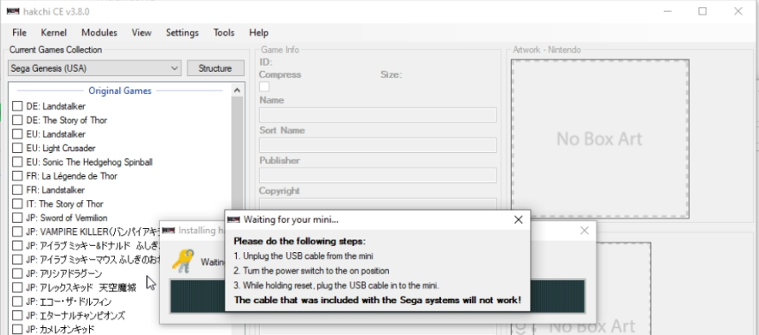Check the DE: The Story of Thor checkbox
Screen dimensions: 759x335
[17, 120]
